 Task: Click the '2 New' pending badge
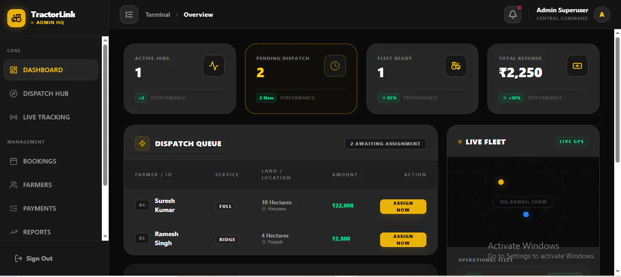pos(266,98)
